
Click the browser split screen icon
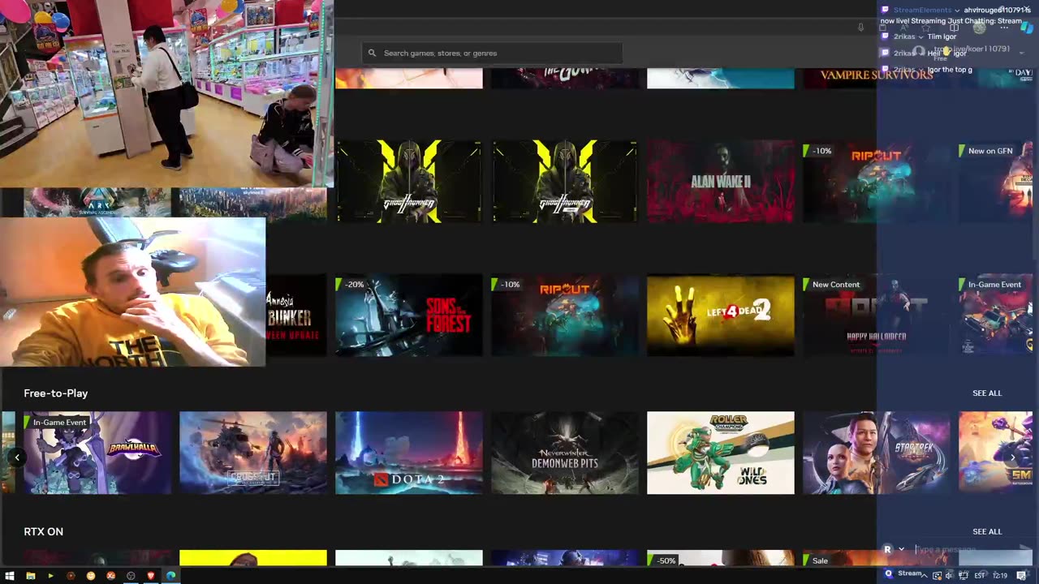[x=954, y=28]
